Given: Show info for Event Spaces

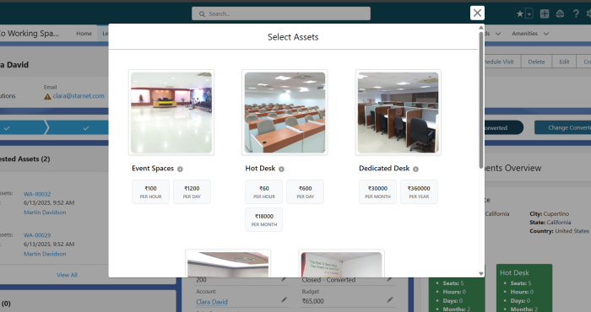Looking at the screenshot, I should 180,169.
